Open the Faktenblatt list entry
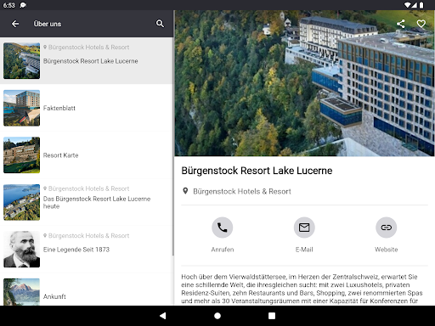The height and width of the screenshot is (326, 435). (x=87, y=108)
